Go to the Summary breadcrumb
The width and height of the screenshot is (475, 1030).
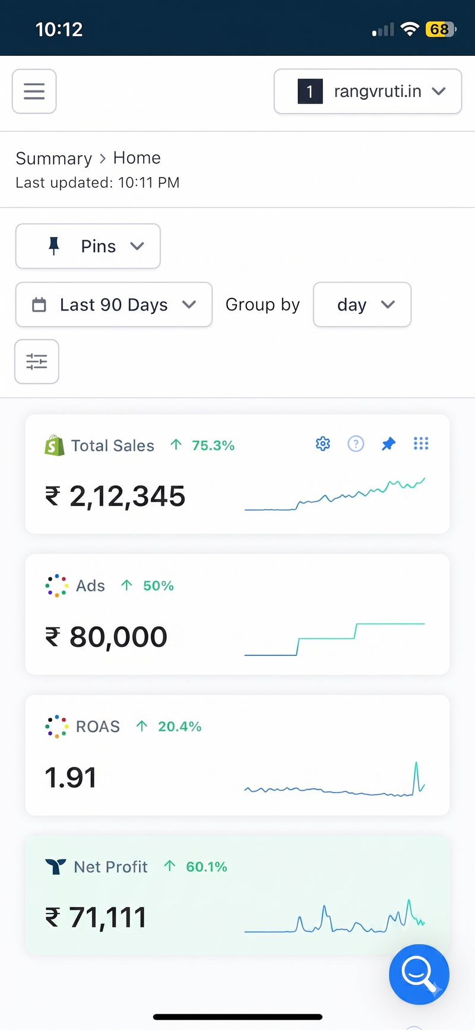tap(54, 158)
